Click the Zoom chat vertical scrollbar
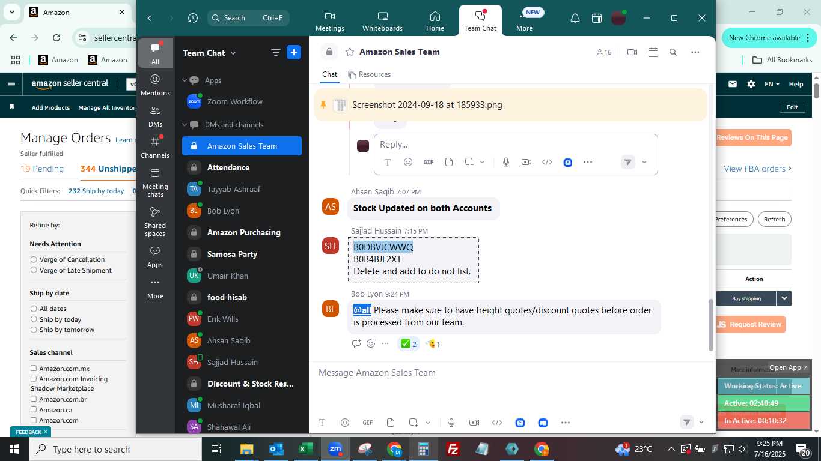This screenshot has width=821, height=461. pos(710,325)
